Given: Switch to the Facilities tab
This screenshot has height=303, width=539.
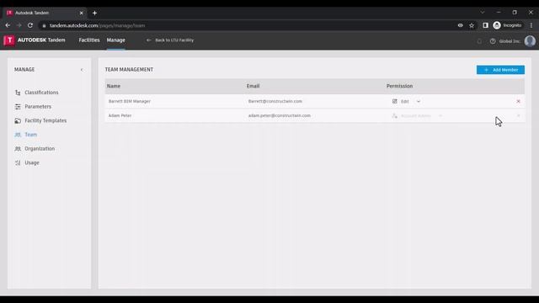Looking at the screenshot, I should coord(89,40).
